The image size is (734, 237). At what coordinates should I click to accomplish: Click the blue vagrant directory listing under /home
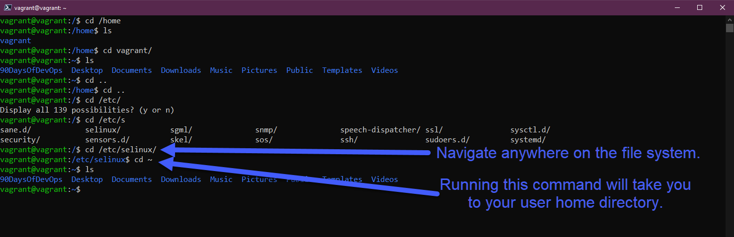pyautogui.click(x=15, y=41)
